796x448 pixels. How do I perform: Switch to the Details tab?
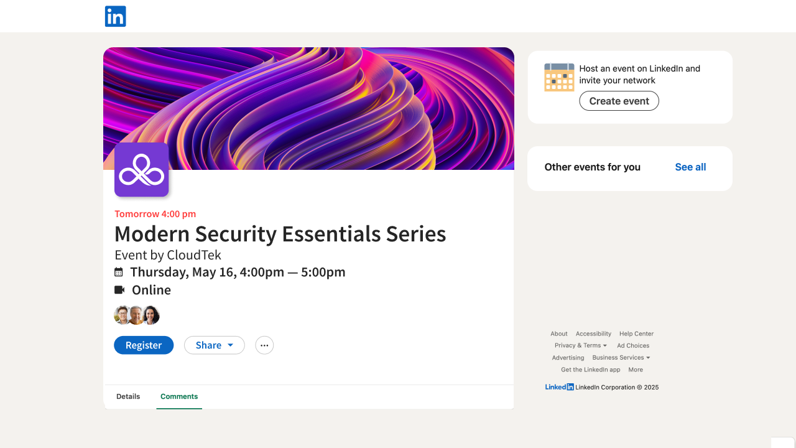(x=128, y=396)
